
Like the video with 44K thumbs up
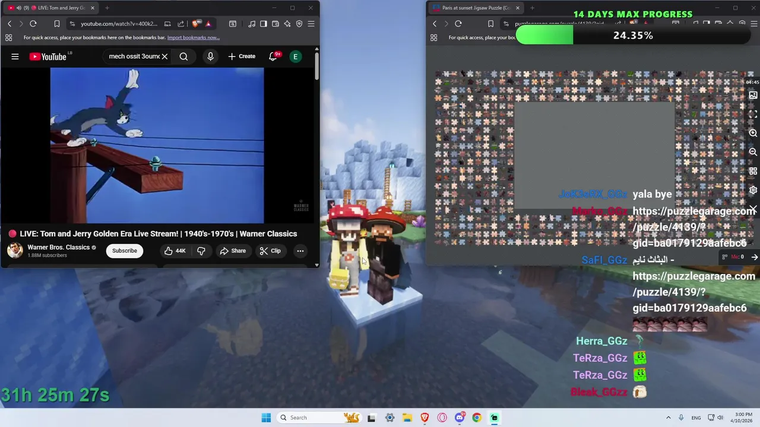point(175,251)
